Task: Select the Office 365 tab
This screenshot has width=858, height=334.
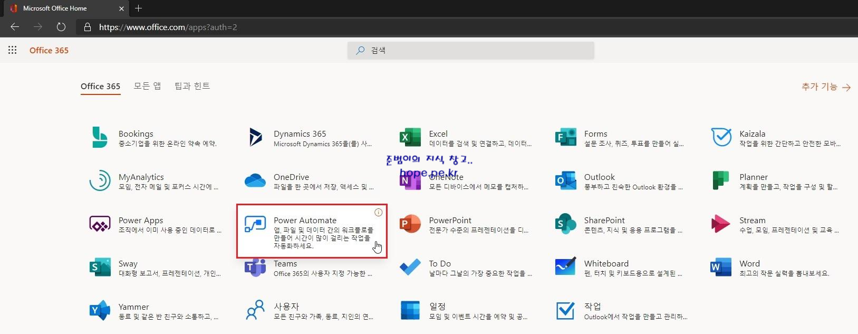Action: pyautogui.click(x=100, y=86)
